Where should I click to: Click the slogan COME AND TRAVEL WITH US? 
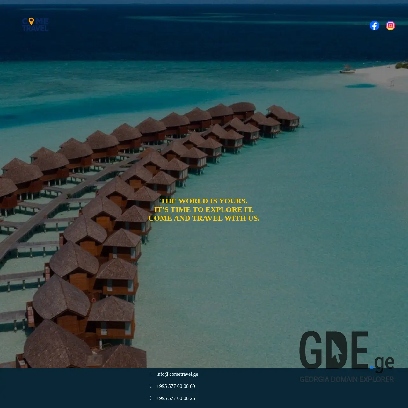point(204,218)
